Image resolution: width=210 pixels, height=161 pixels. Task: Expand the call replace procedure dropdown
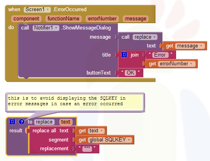145,37
